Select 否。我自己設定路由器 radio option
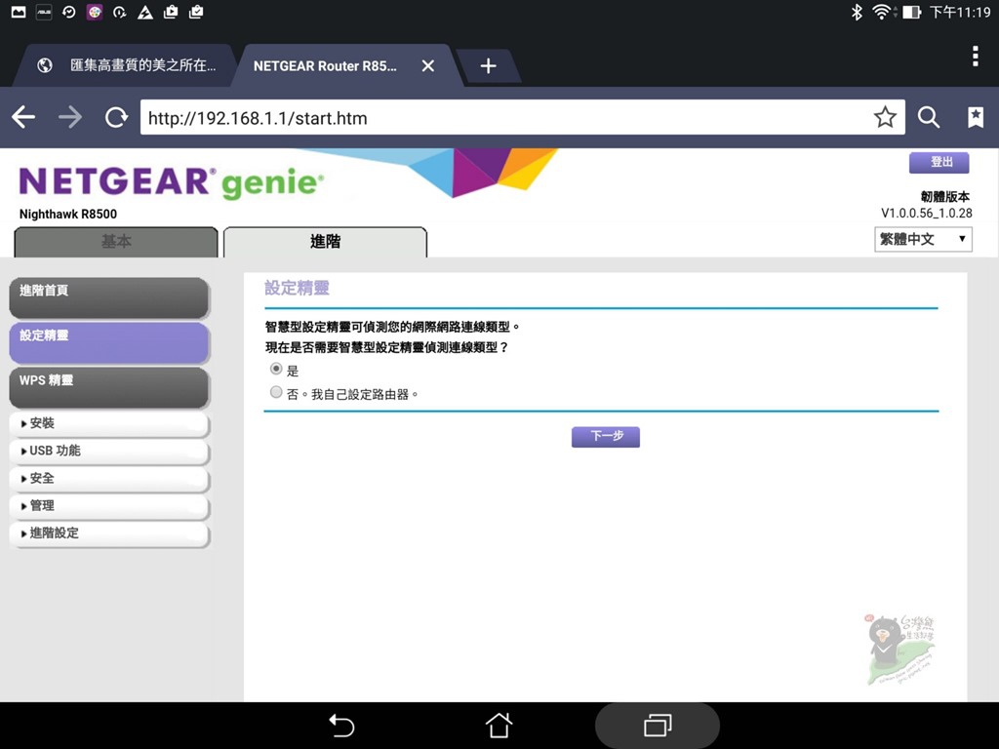Screen dimensions: 999x749 click(276, 392)
